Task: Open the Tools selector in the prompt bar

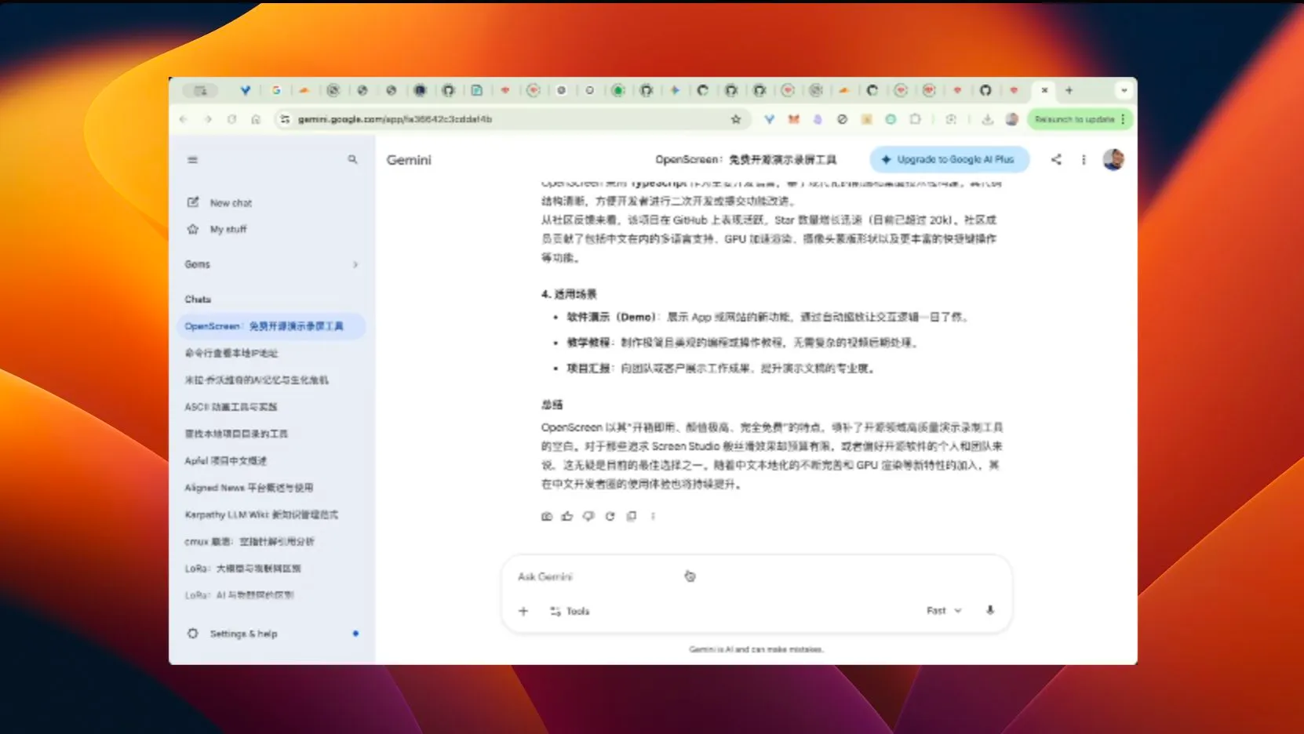Action: click(570, 610)
